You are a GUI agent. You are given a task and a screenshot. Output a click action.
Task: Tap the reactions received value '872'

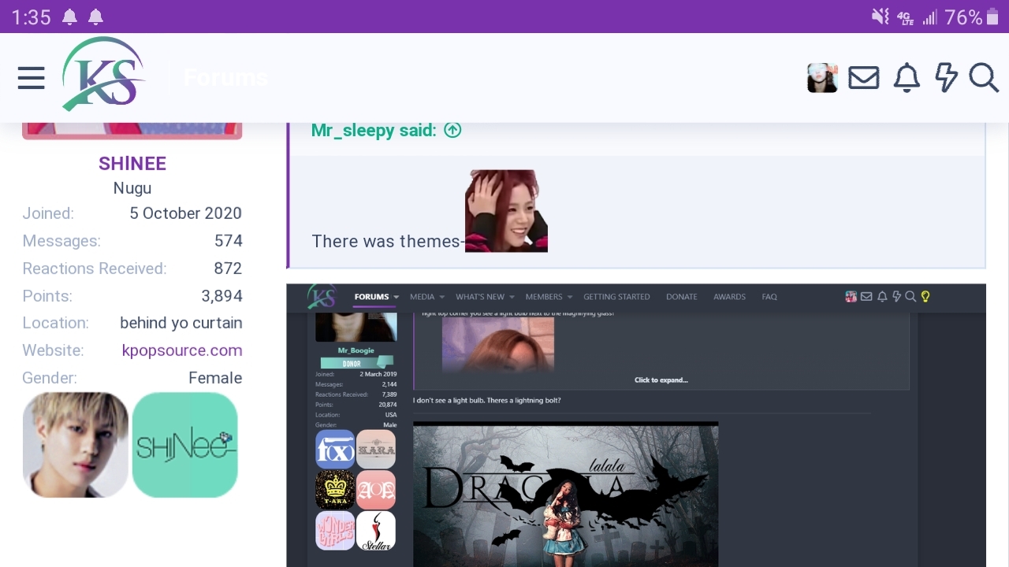coord(228,269)
